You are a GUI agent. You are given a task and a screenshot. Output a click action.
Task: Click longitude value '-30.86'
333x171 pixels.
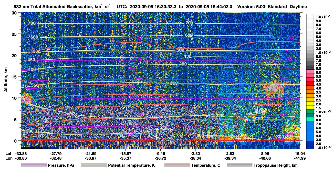click(x=20, y=158)
